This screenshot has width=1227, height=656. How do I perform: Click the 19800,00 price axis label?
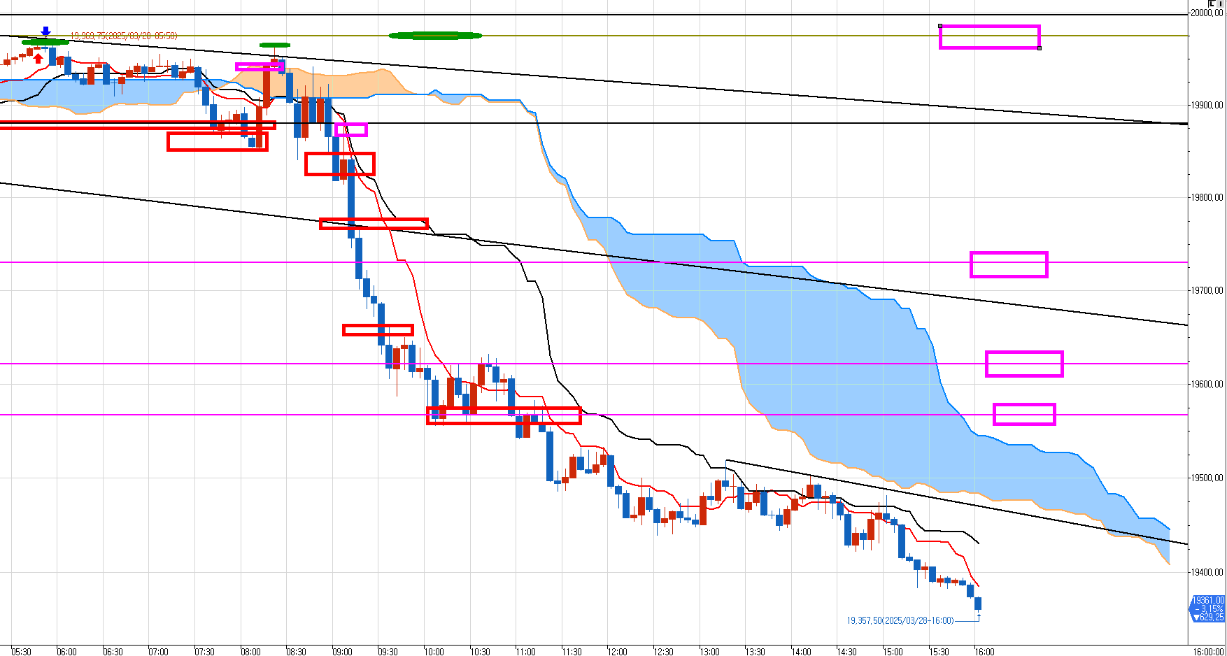pyautogui.click(x=1207, y=197)
